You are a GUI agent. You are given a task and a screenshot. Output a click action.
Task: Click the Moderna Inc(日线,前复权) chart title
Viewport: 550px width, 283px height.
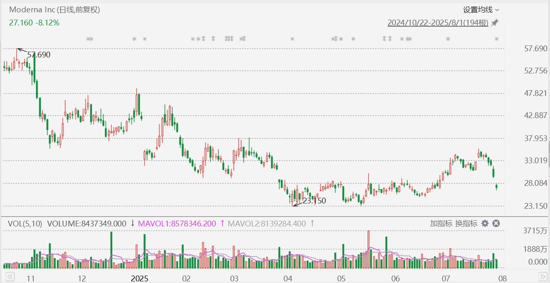(55, 9)
